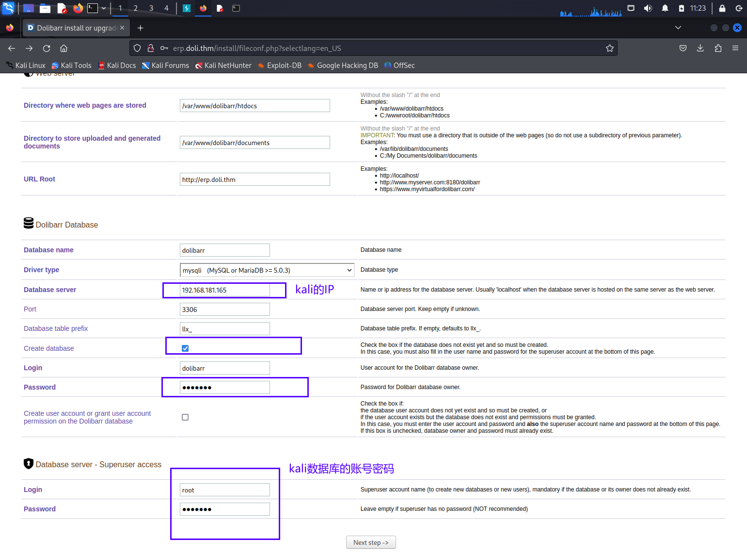Click the Port 3306 field
This screenshot has width=747, height=556.
224,309
